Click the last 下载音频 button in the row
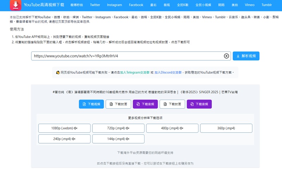 pos(199,104)
